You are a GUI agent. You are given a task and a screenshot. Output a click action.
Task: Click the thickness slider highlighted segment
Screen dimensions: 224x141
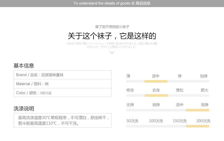(x=156, y=81)
